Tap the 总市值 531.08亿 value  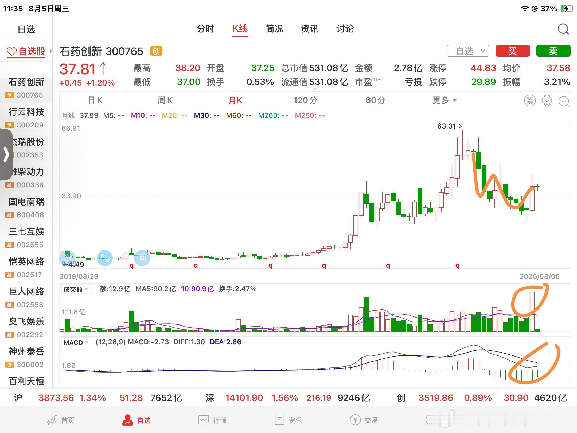coord(329,68)
